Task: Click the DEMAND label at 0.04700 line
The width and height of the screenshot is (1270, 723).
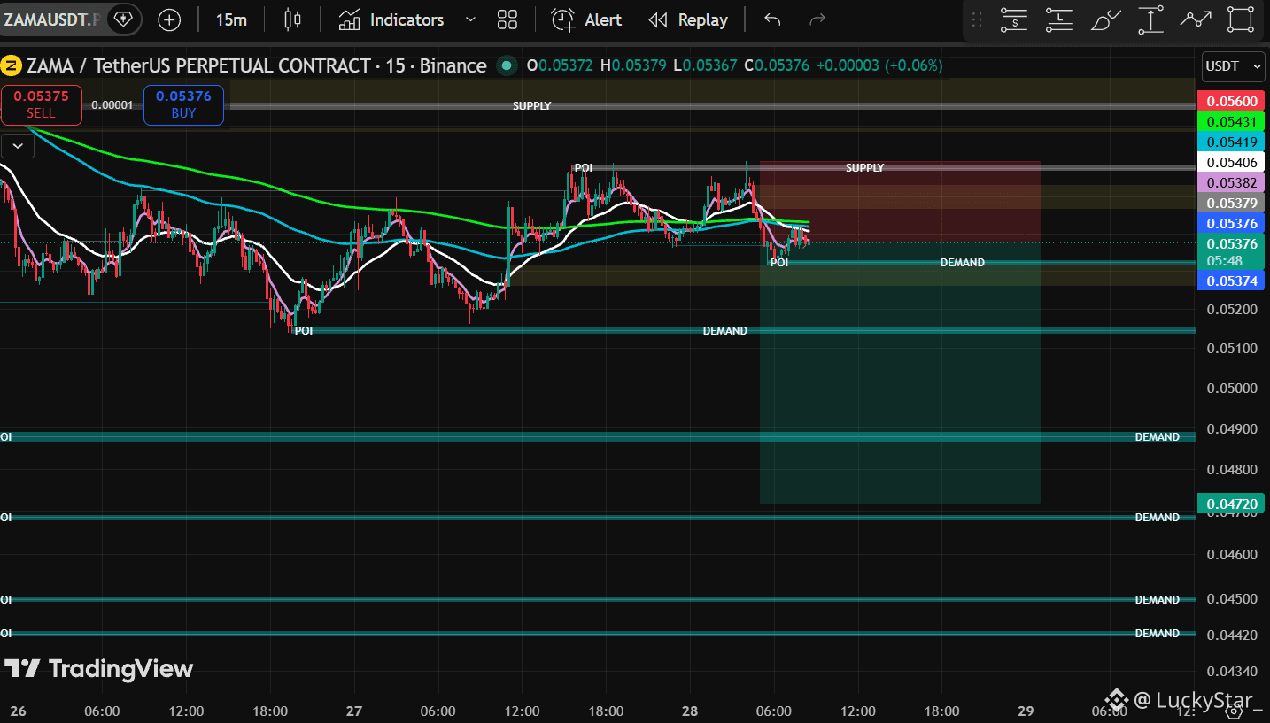Action: [1157, 517]
